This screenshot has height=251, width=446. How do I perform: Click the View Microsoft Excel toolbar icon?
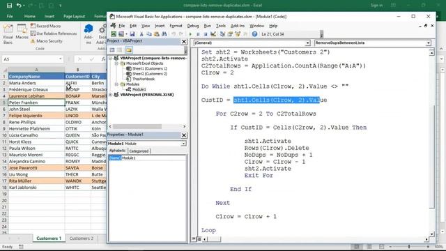pyautogui.click(x=114, y=34)
